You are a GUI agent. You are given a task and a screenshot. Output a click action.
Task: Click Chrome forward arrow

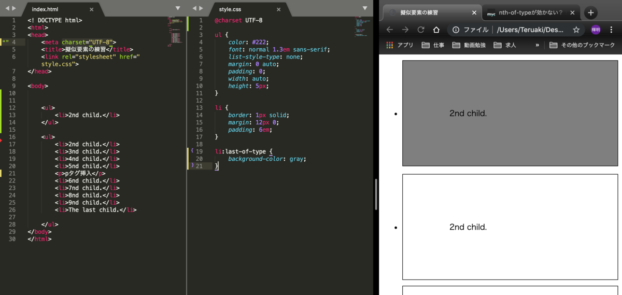point(405,30)
